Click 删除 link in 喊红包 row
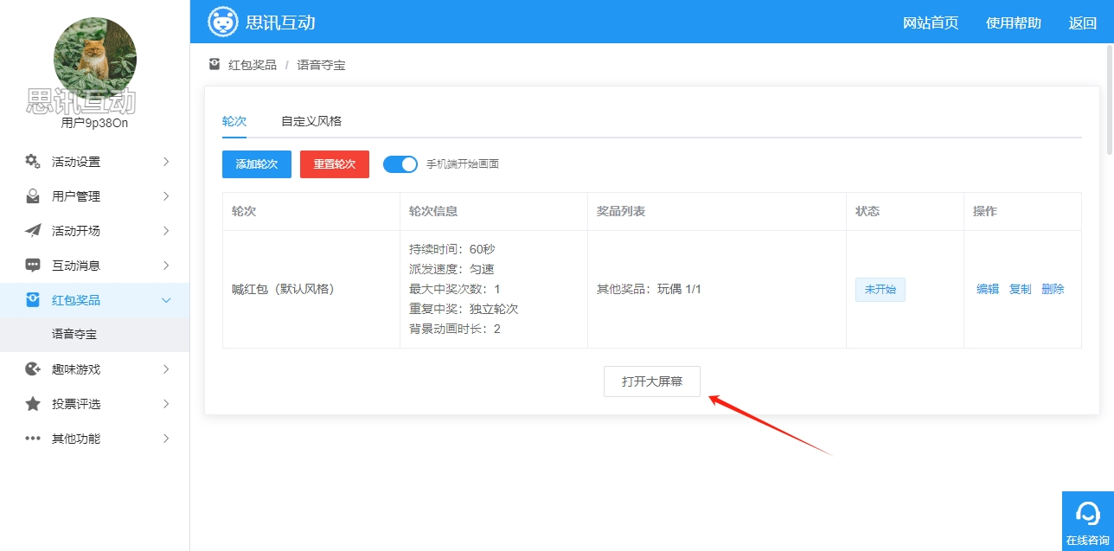This screenshot has width=1114, height=551. point(1053,290)
